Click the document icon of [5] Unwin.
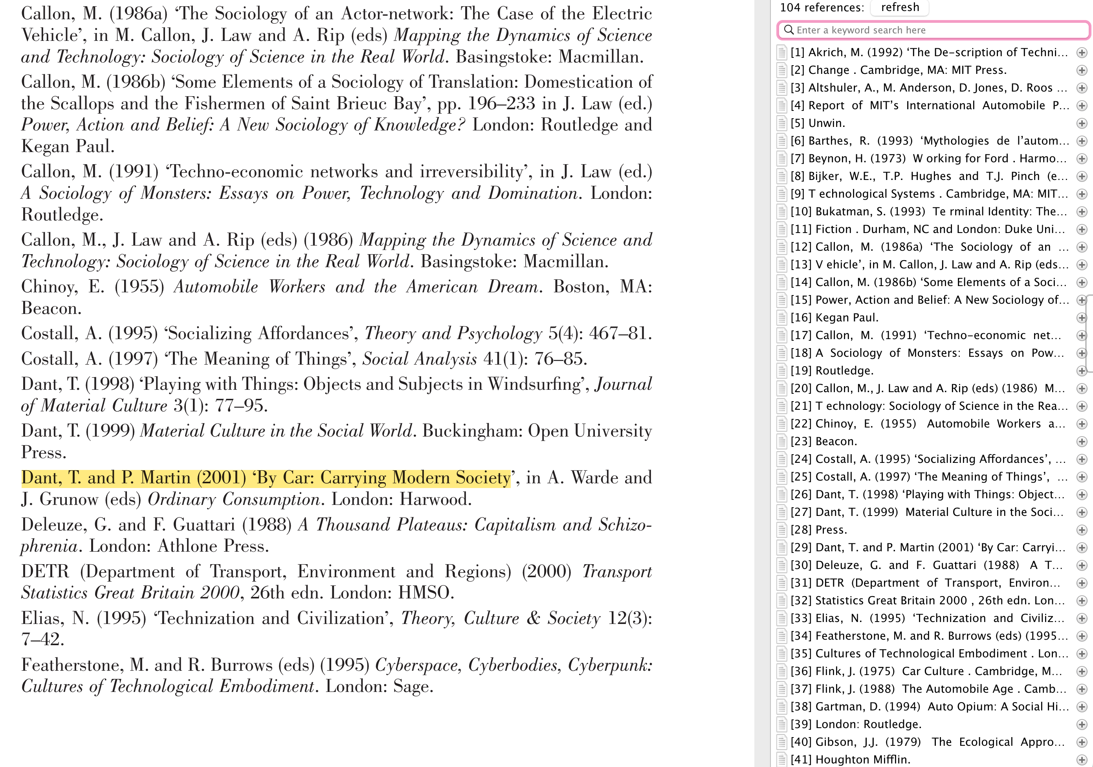This screenshot has height=767, width=1093. pos(781,123)
